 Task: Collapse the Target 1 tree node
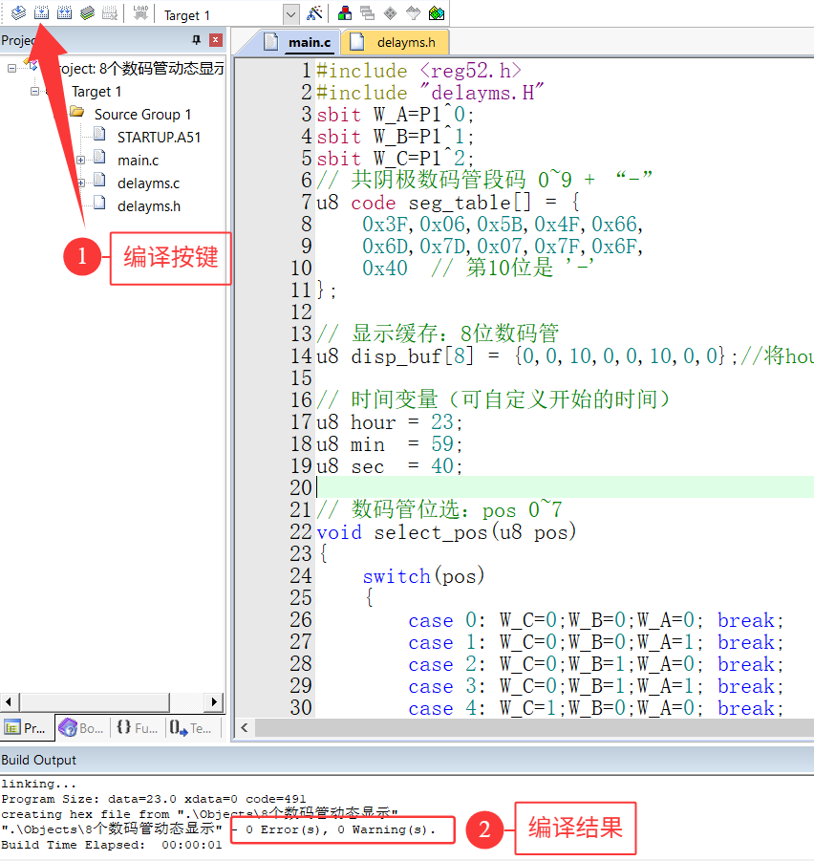34,91
